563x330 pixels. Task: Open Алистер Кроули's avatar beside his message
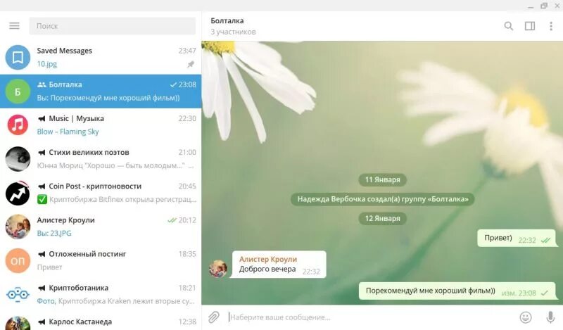click(218, 269)
